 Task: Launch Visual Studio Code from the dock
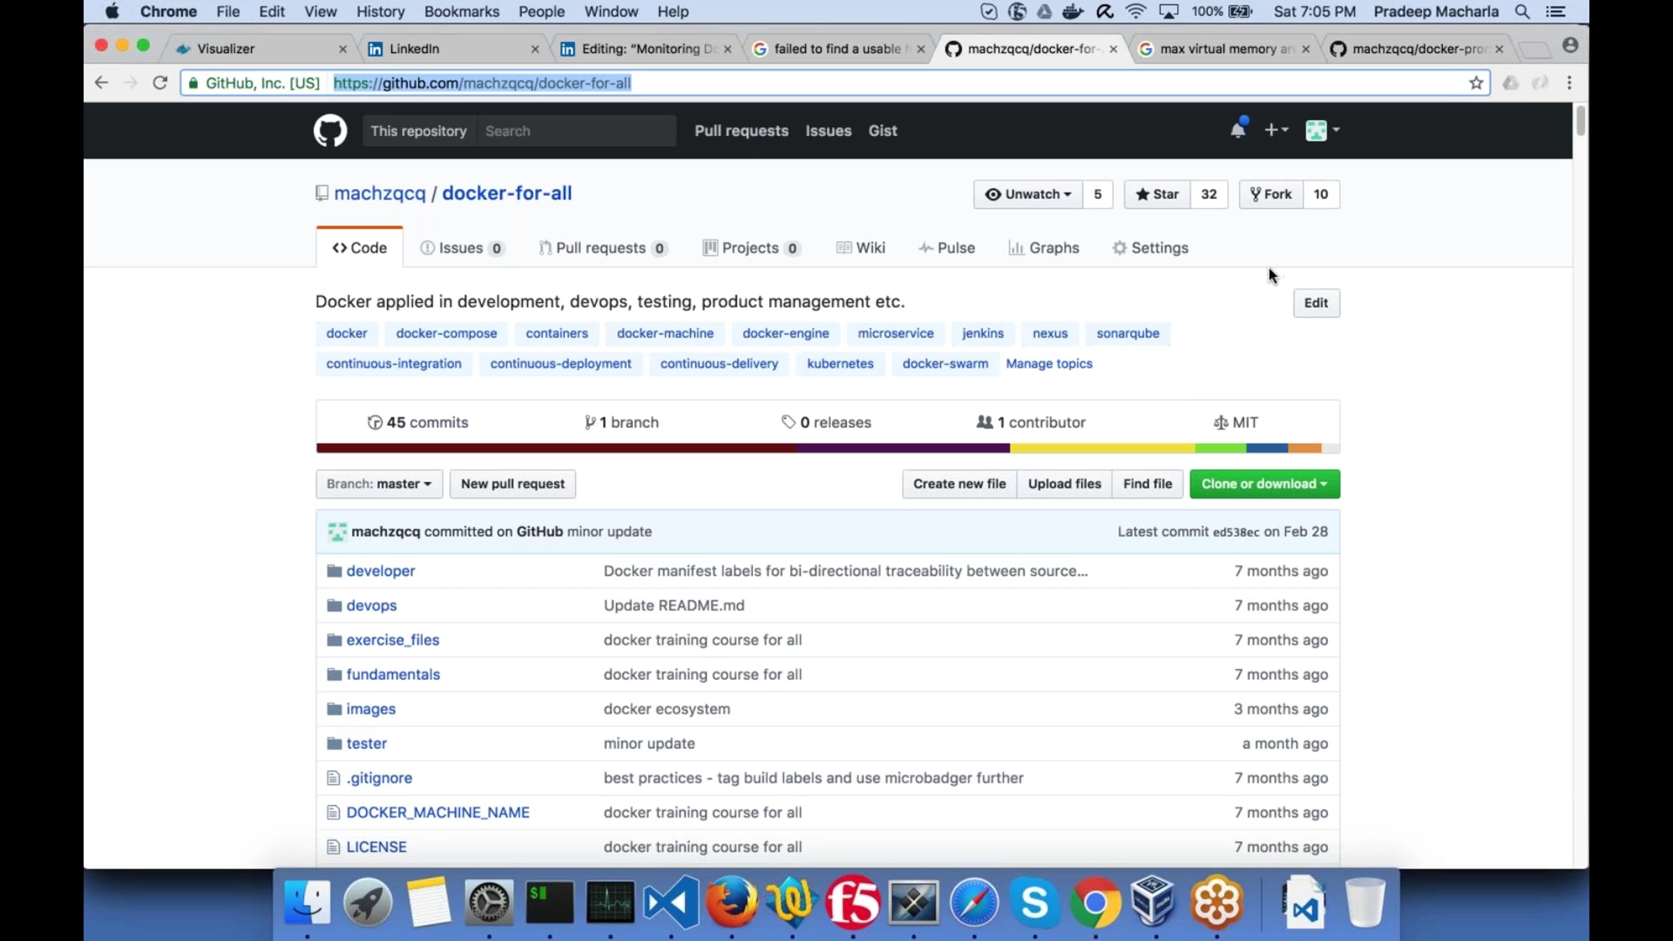tap(671, 902)
